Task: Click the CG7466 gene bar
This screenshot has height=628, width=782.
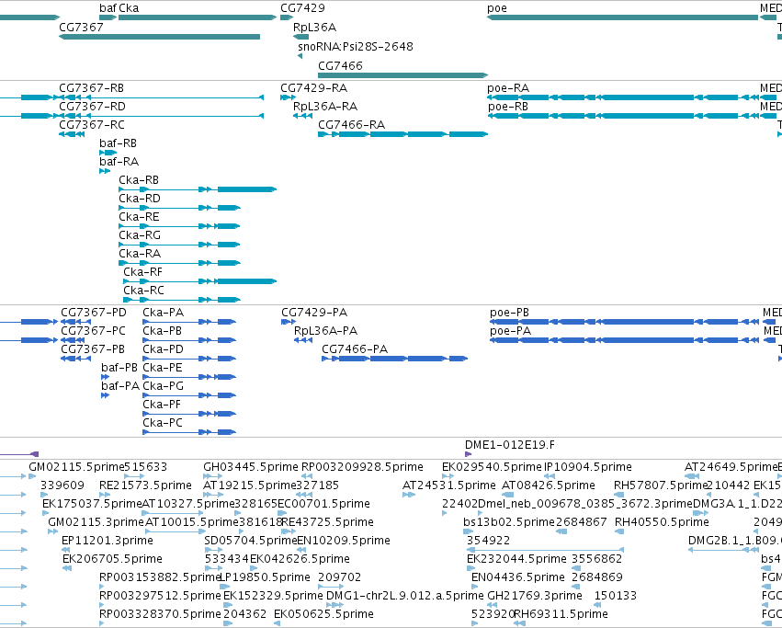Action: pyautogui.click(x=403, y=75)
